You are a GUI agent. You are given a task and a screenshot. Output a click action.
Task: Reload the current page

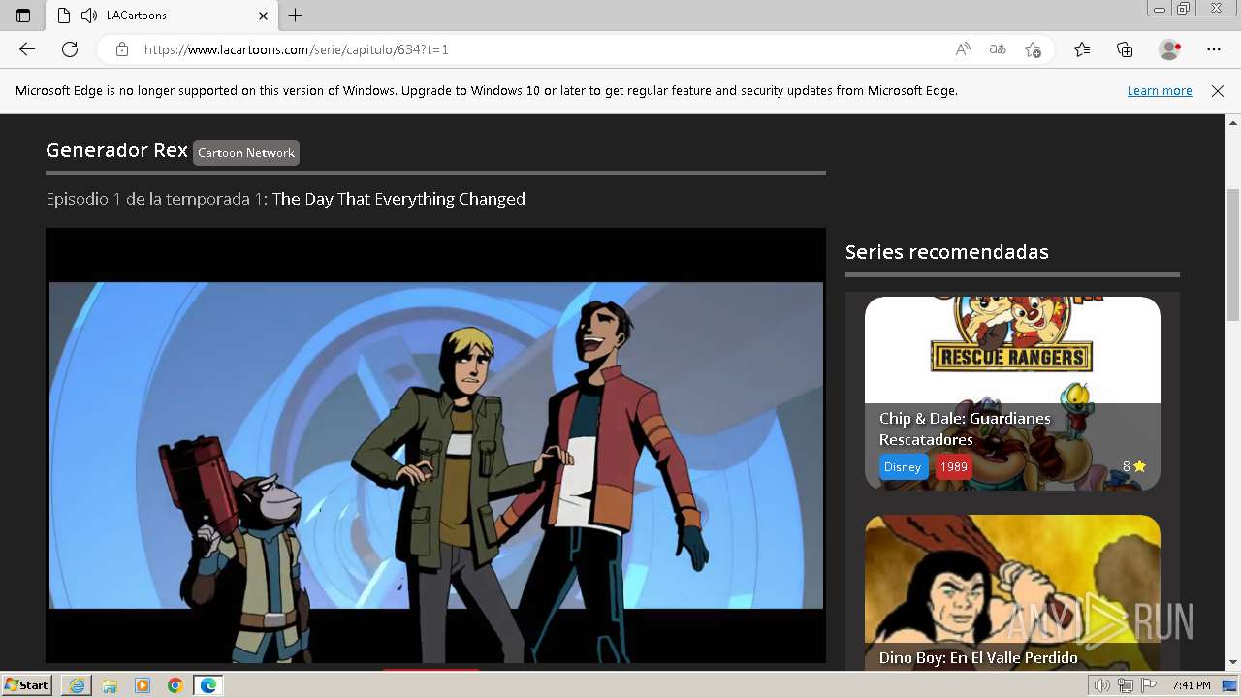click(x=70, y=49)
